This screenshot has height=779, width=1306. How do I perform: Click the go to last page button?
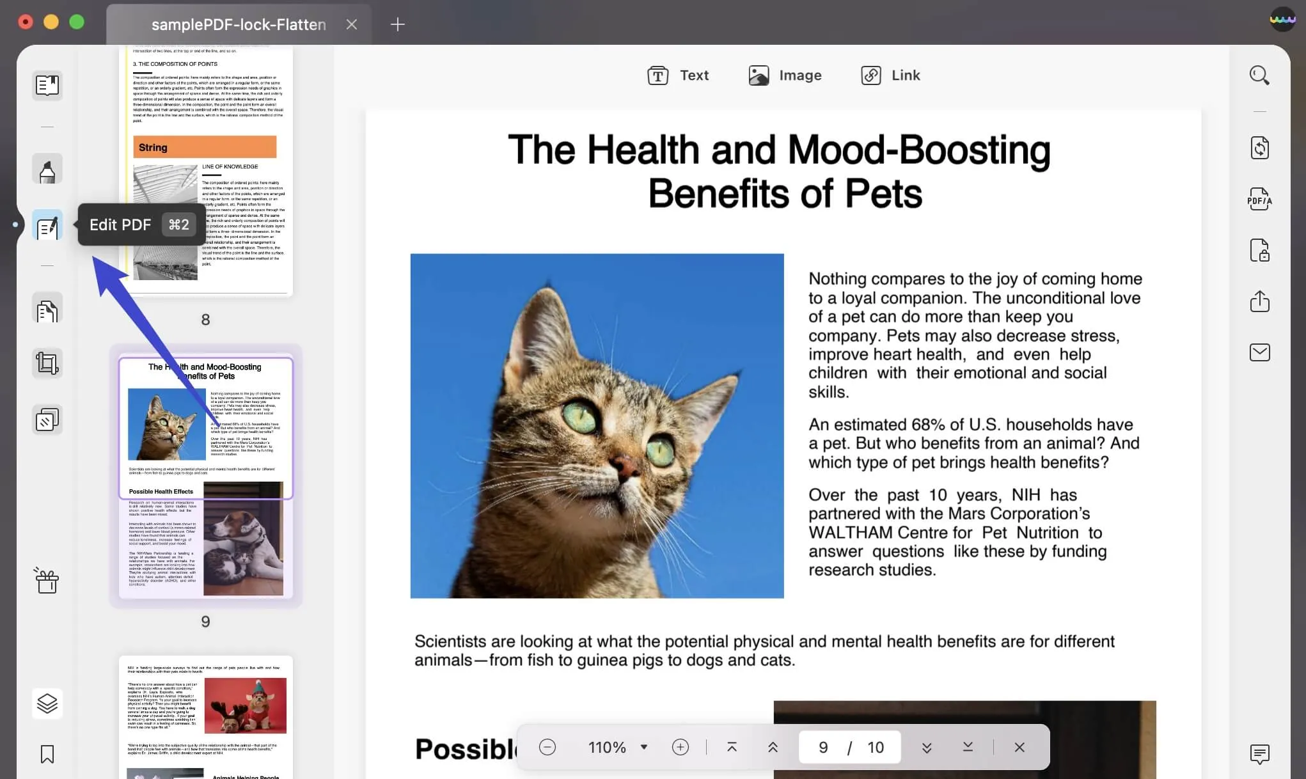point(967,748)
